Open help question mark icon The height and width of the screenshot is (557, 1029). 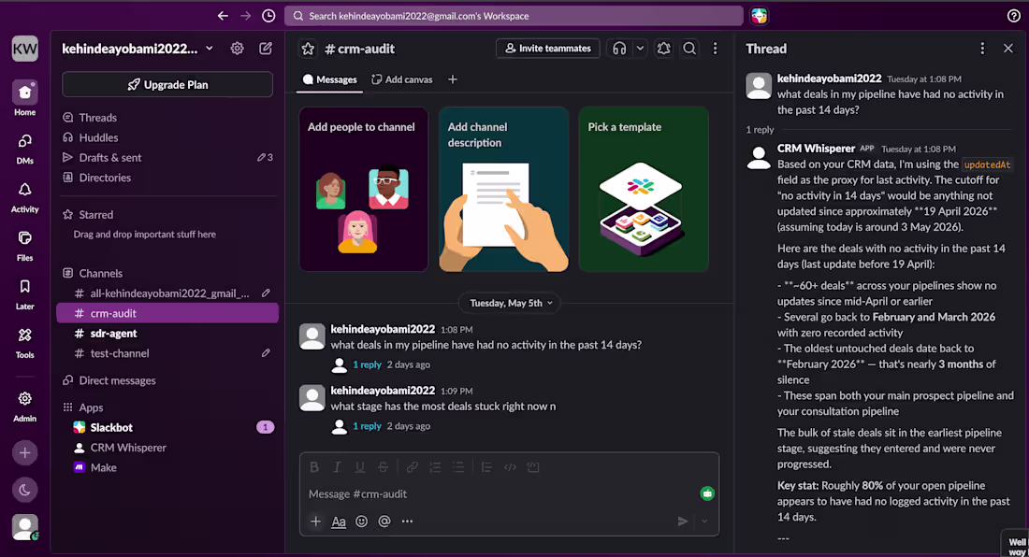(x=1014, y=16)
